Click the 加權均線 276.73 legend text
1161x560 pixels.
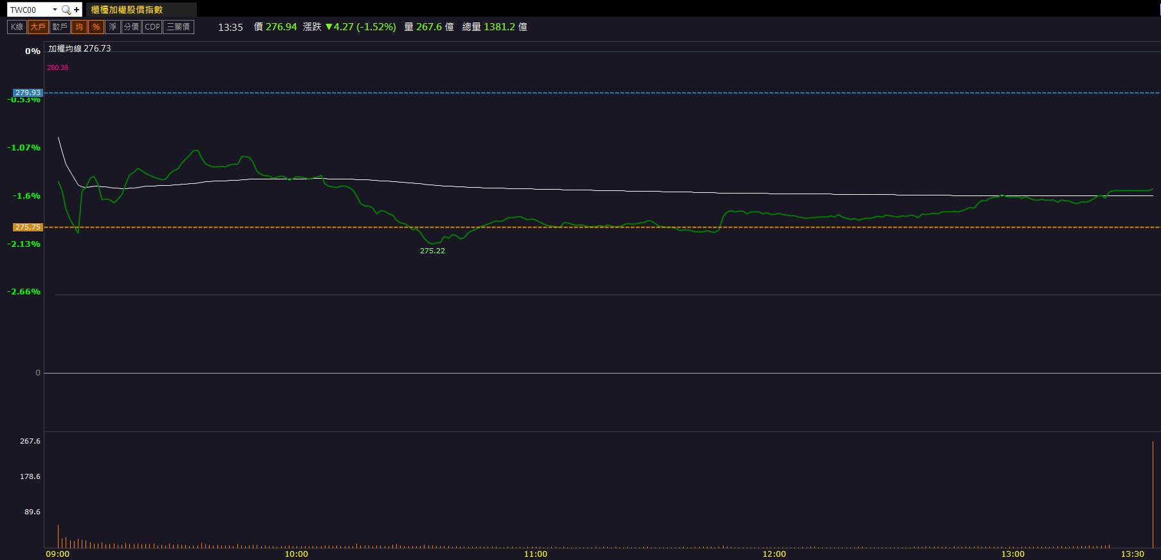tap(80, 49)
